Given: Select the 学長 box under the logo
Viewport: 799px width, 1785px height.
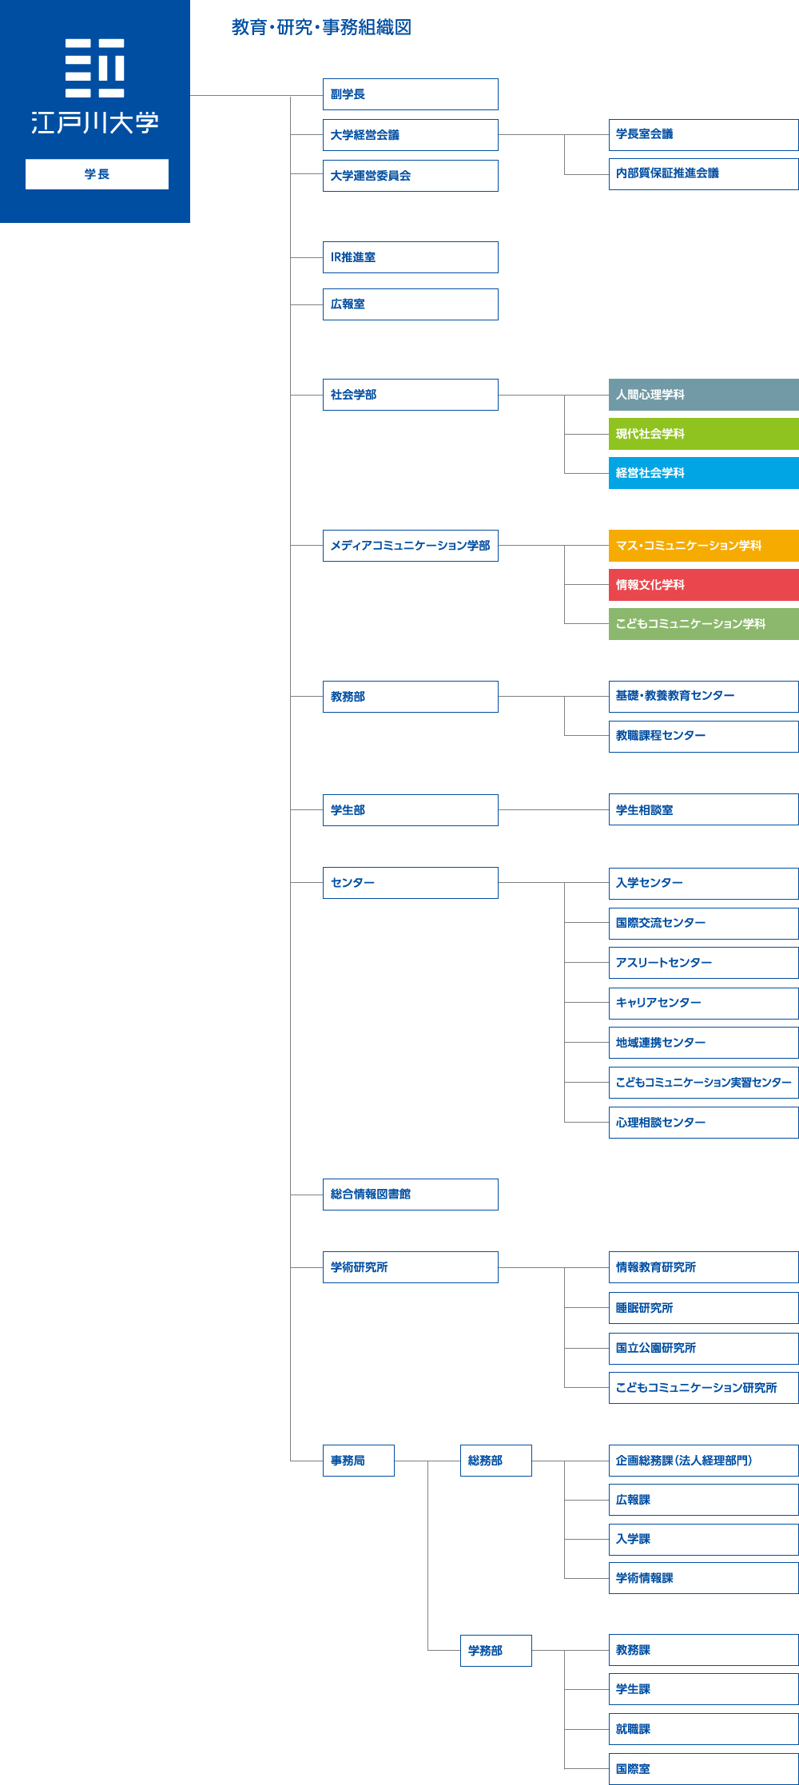Looking at the screenshot, I should (97, 174).
